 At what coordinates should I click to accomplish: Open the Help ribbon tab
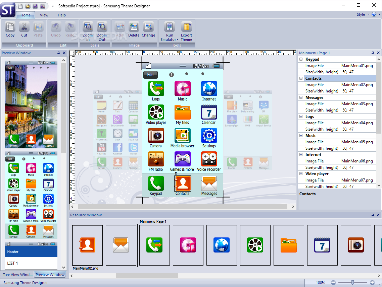(x=62, y=15)
